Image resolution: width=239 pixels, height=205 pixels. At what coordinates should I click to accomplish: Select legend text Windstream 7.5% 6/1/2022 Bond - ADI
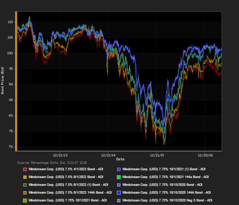point(66,177)
